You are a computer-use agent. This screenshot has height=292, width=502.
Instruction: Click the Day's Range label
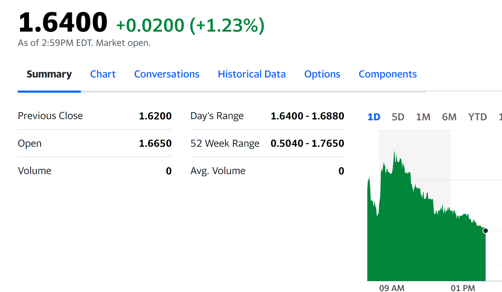(217, 116)
